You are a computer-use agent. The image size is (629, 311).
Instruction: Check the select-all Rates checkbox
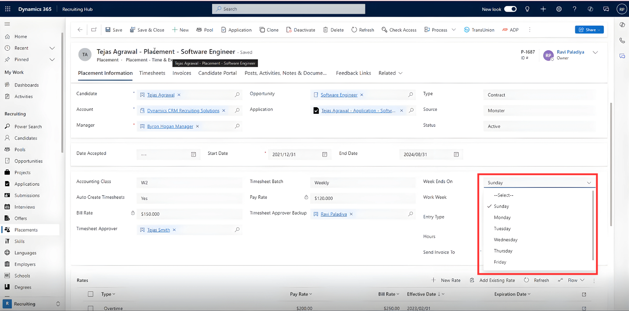(x=91, y=294)
